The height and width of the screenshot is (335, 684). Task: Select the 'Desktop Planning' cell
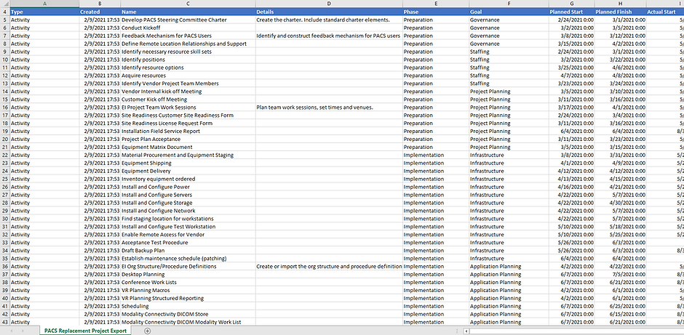188,275
